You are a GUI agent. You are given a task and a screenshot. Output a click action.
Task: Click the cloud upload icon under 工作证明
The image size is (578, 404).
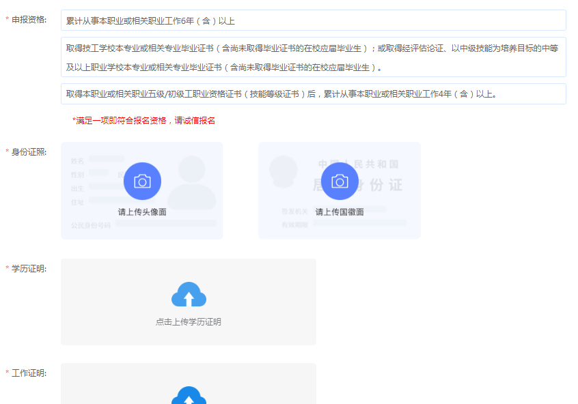pyautogui.click(x=189, y=396)
